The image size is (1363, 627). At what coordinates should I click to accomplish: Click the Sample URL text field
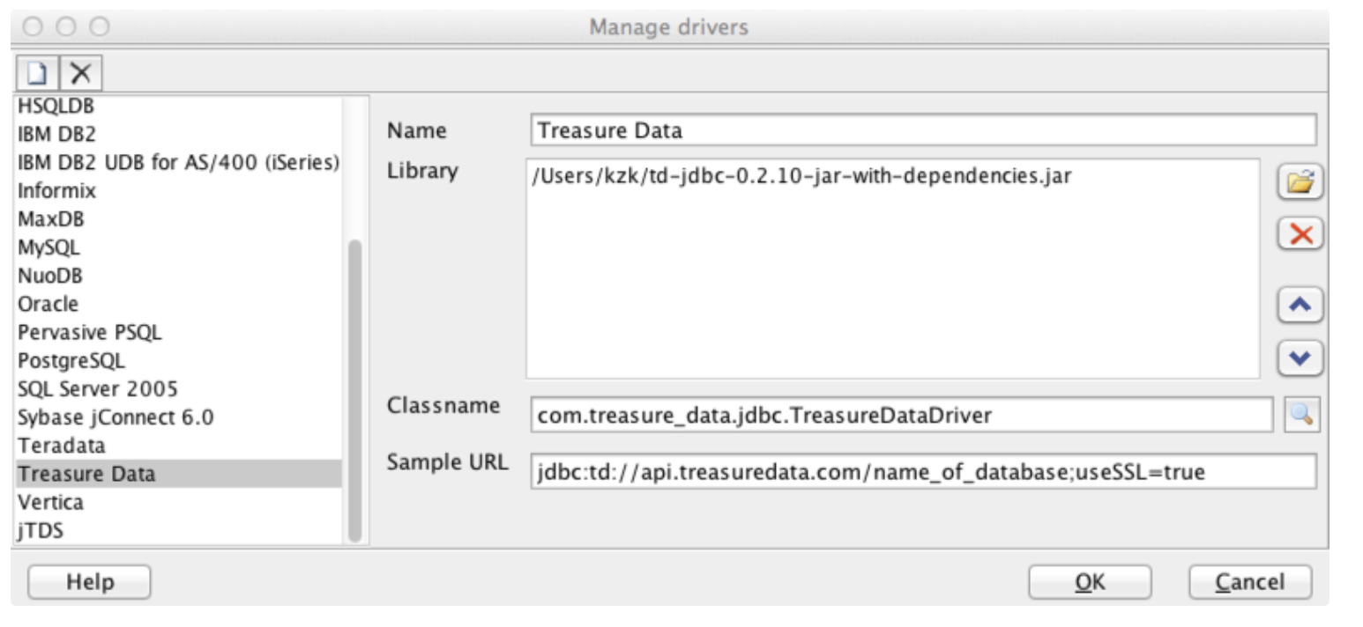point(922,472)
